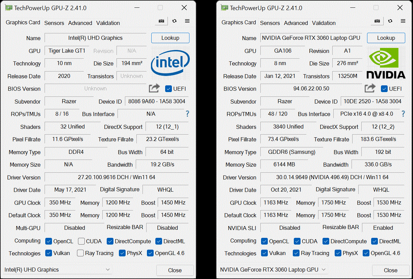Click Release Date value Jan 12, 2021
413x279 pixels.
click(280, 76)
